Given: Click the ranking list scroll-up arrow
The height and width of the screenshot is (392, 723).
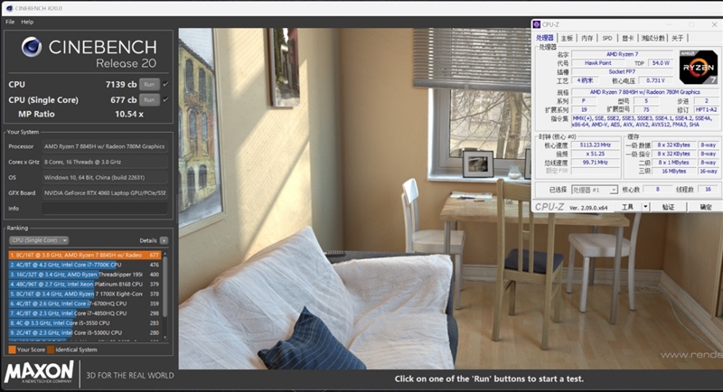Looking at the screenshot, I should pos(165,255).
